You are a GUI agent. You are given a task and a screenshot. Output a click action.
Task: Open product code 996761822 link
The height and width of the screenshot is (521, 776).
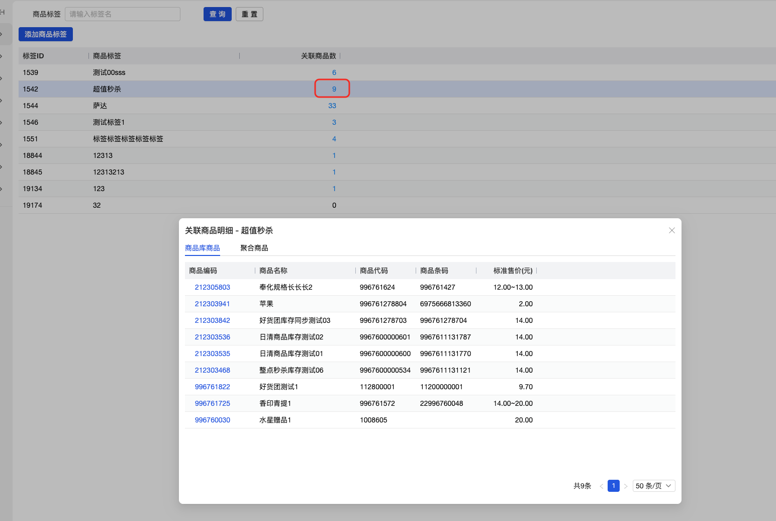point(212,387)
